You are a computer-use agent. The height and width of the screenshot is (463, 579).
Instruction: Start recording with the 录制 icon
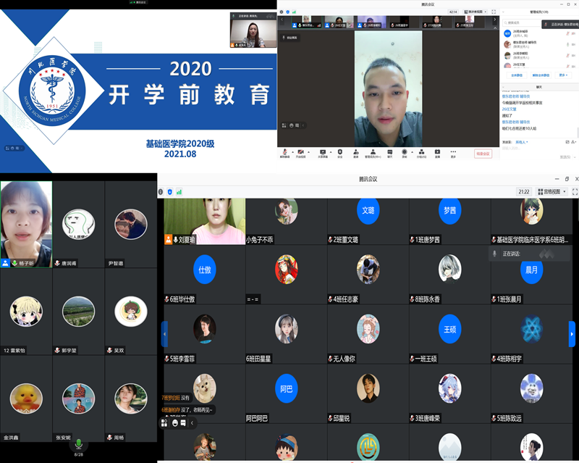coord(405,154)
